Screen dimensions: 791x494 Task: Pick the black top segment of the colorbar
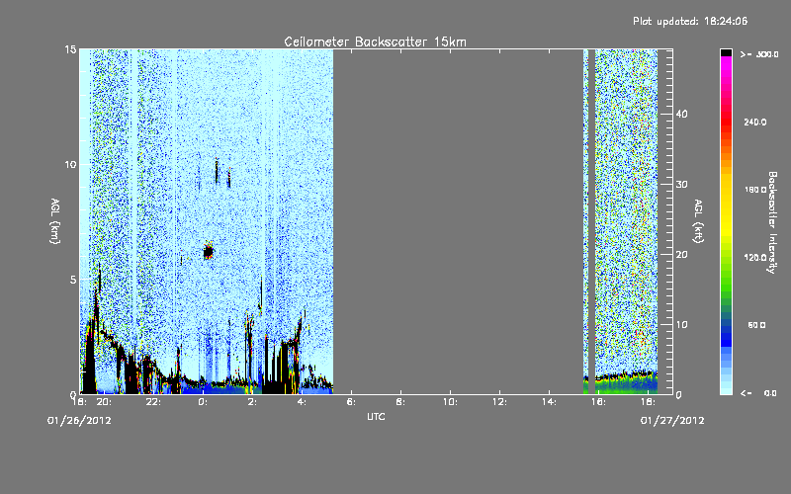tap(726, 52)
